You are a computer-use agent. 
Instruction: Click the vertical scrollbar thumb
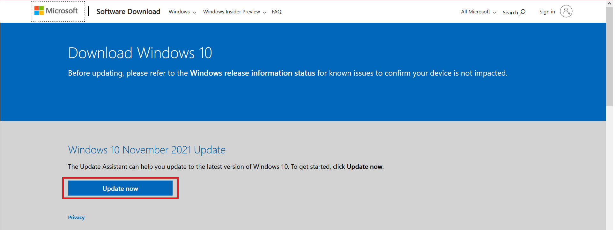tap(609, 56)
